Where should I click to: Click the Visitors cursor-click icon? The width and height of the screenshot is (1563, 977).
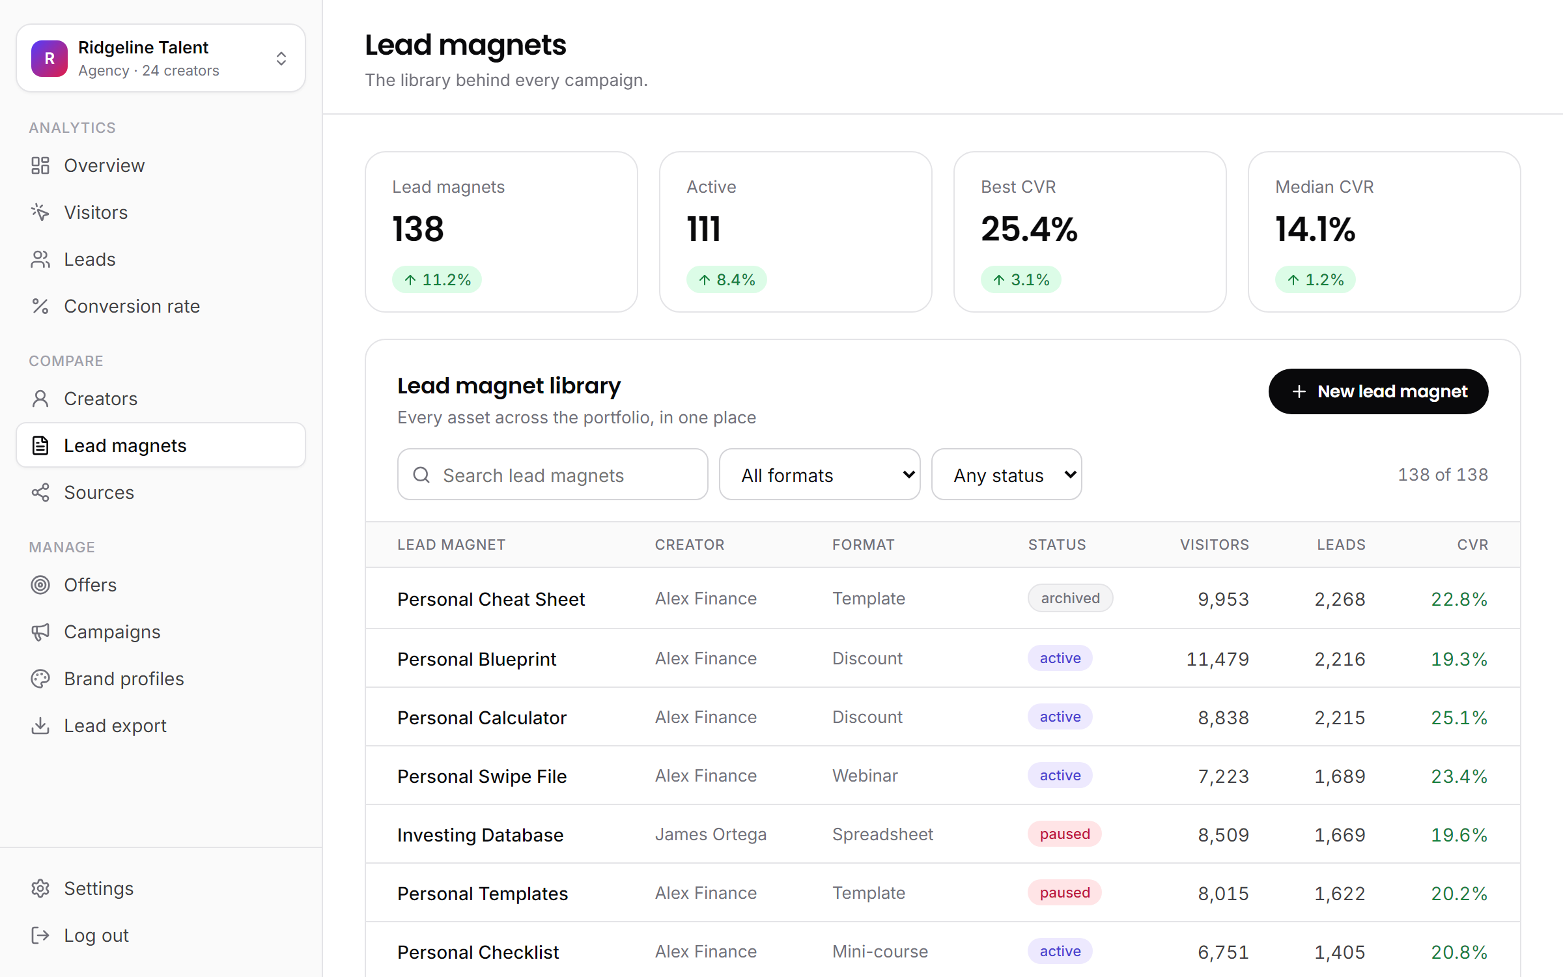tap(40, 212)
